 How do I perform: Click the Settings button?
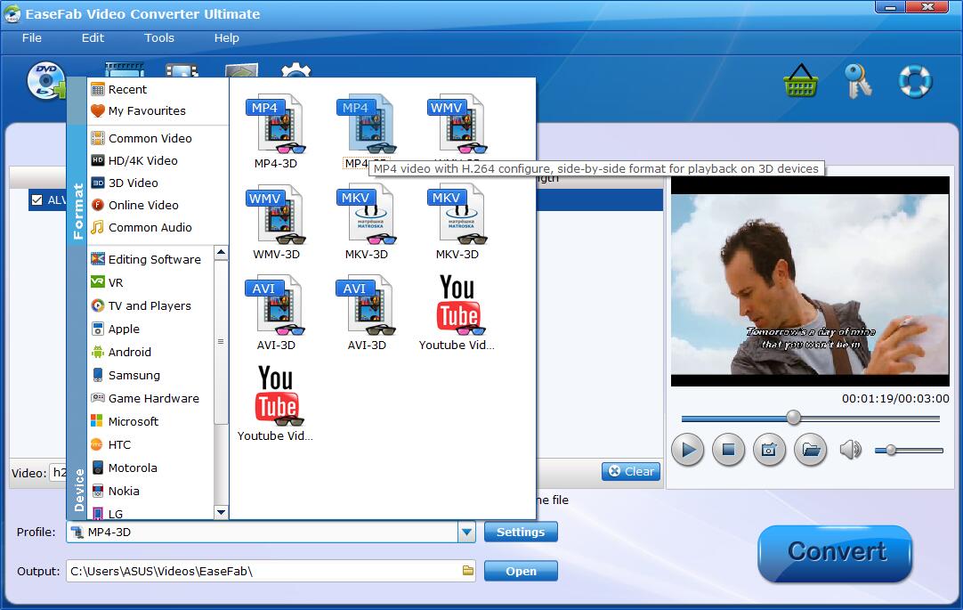[x=521, y=532]
